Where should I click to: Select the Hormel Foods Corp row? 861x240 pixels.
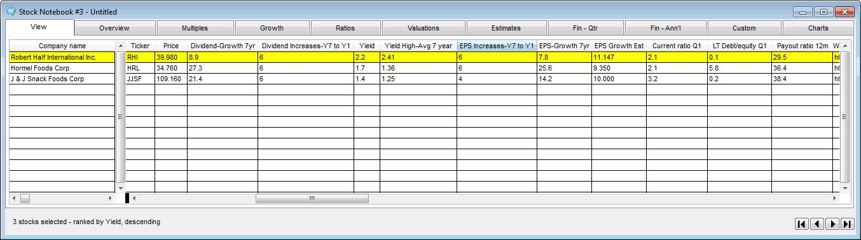point(62,68)
